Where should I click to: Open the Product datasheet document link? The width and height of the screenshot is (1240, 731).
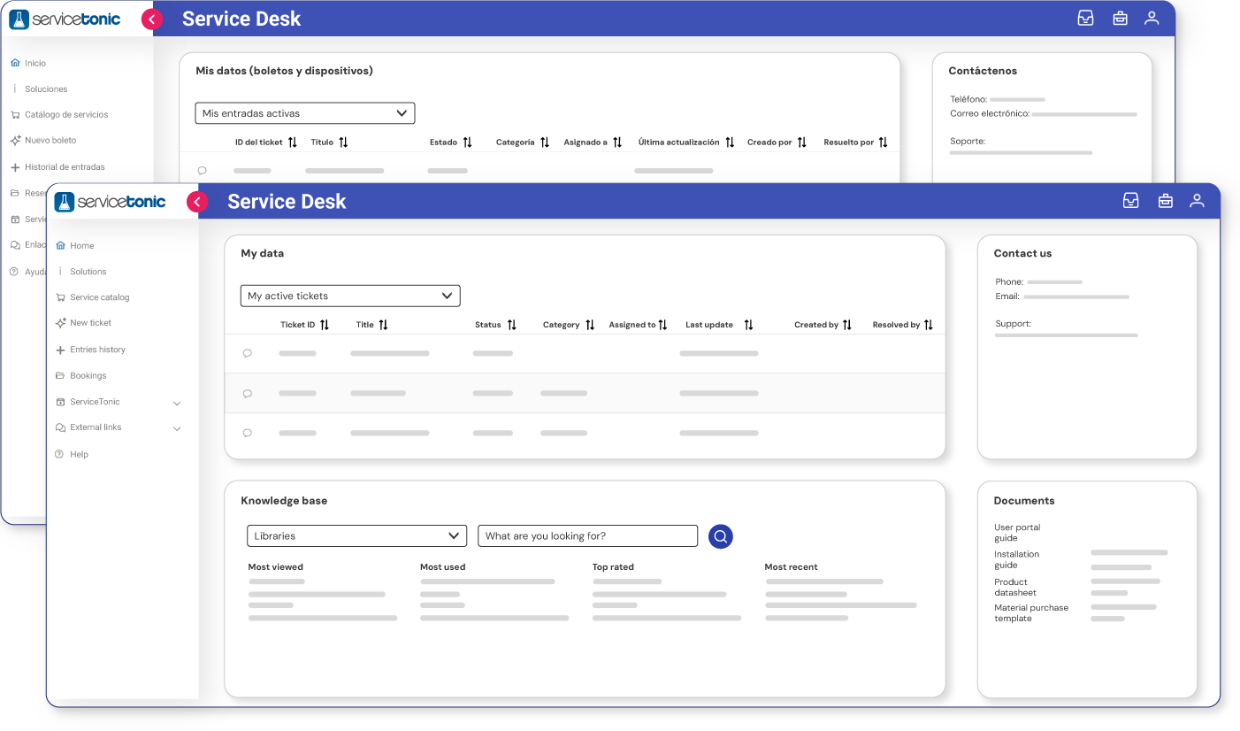coord(1015,588)
